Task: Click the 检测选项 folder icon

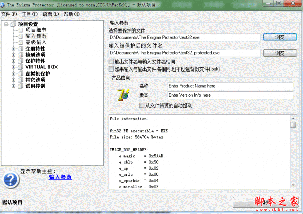Action: point(20,55)
